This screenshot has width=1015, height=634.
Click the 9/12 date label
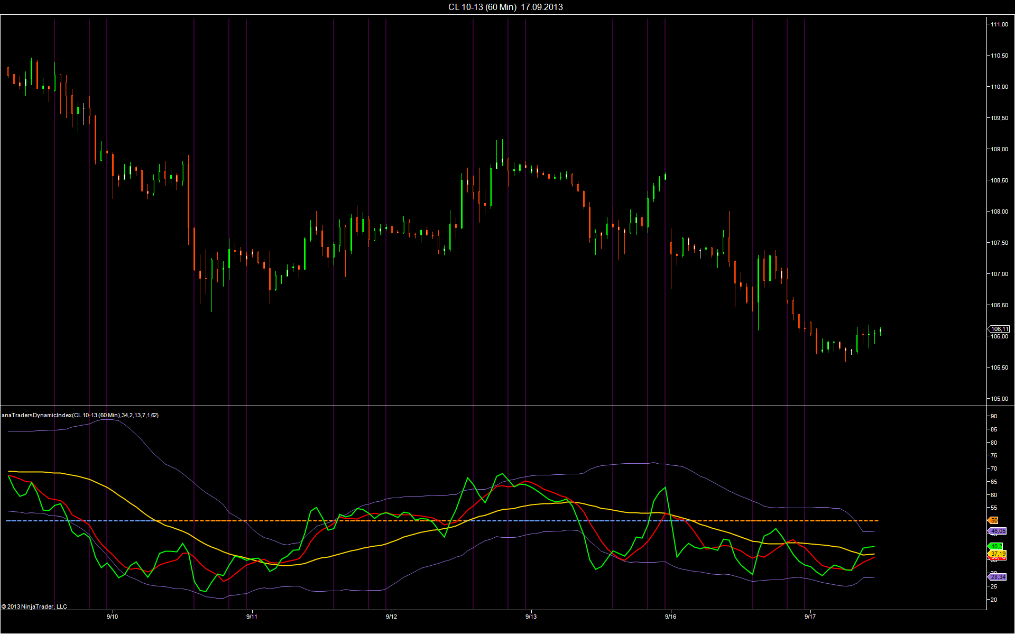[391, 617]
